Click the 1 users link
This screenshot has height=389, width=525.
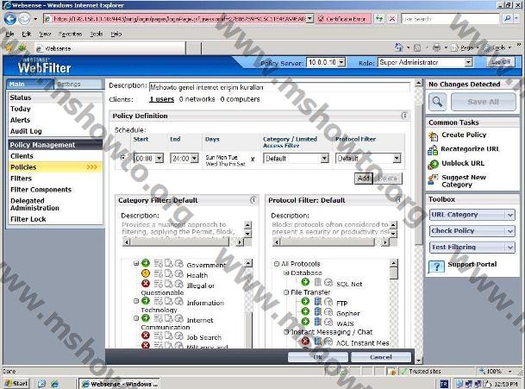pyautogui.click(x=162, y=99)
